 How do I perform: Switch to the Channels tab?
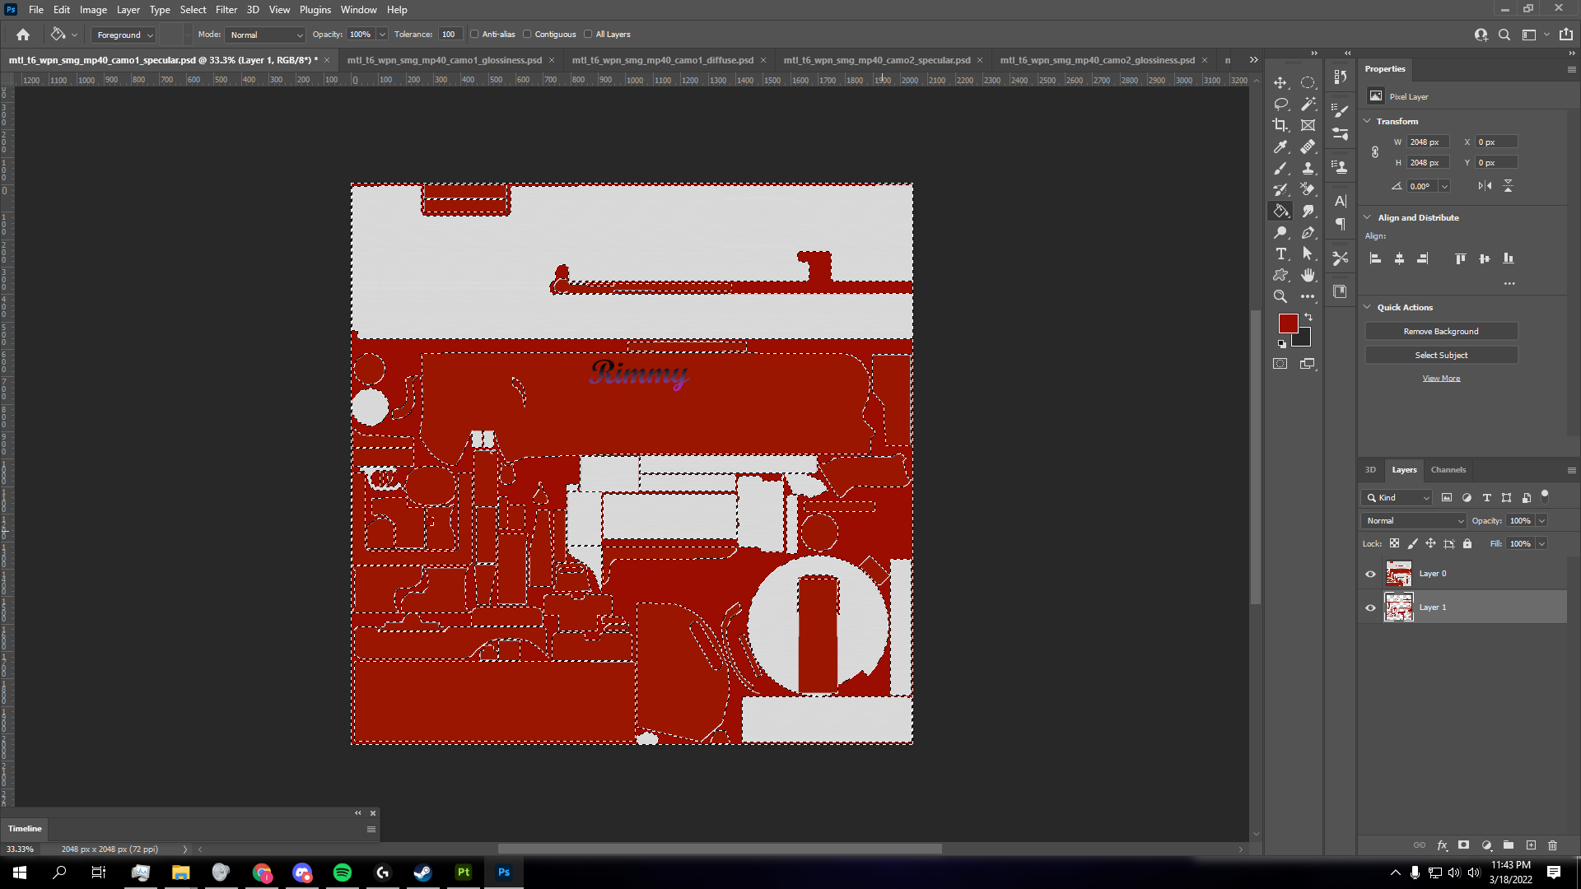(1448, 470)
